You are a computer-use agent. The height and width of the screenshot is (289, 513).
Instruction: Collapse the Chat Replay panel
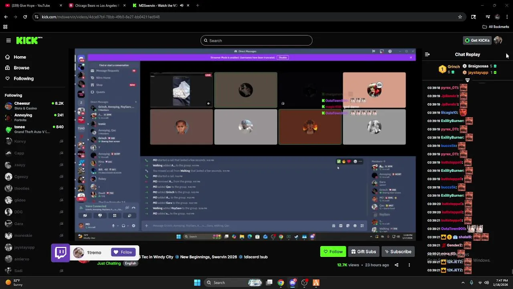(x=427, y=54)
